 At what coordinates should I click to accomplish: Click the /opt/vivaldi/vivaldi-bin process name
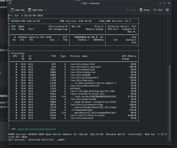(87, 94)
